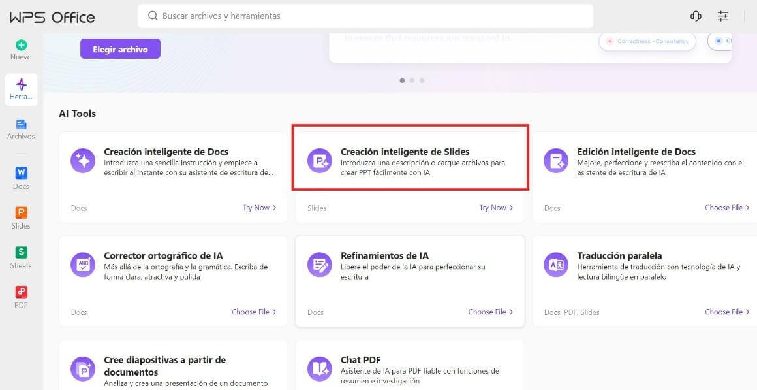The height and width of the screenshot is (390, 757).
Task: Open the Refinamientos de IA title
Action: pos(384,255)
